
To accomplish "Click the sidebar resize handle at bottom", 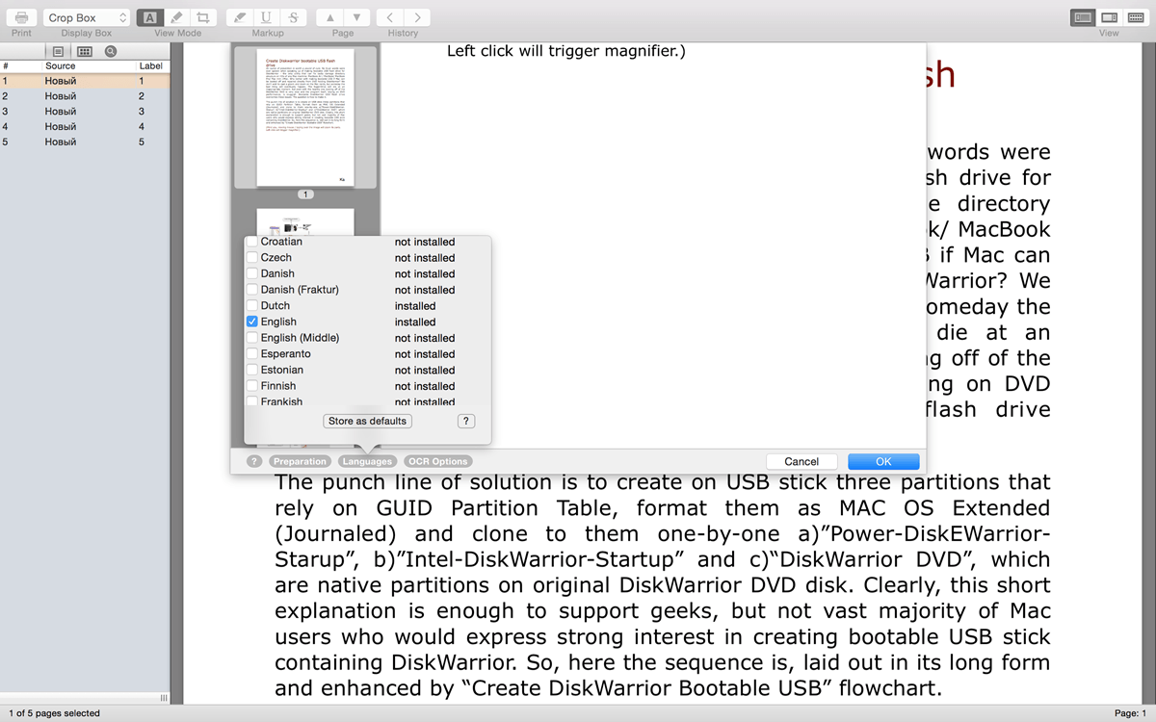I will click(x=163, y=698).
